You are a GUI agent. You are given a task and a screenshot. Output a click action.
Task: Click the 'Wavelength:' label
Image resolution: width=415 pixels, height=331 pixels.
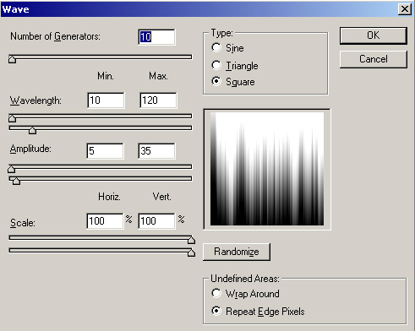(x=35, y=100)
